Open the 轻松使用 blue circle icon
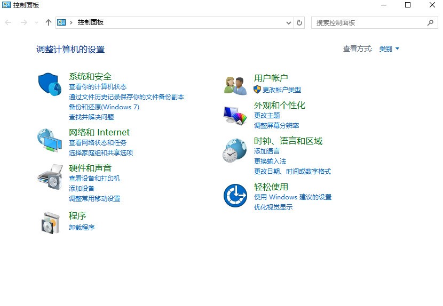This screenshot has width=443, height=306. point(235,195)
